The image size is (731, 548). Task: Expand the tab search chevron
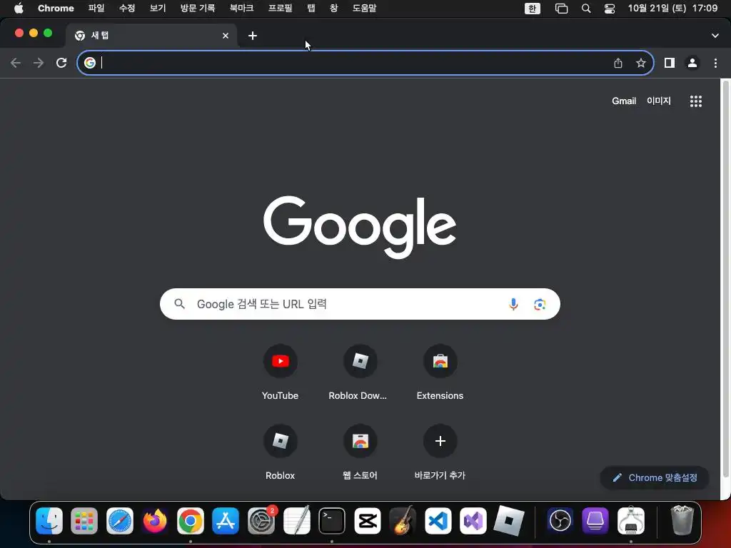click(x=715, y=36)
